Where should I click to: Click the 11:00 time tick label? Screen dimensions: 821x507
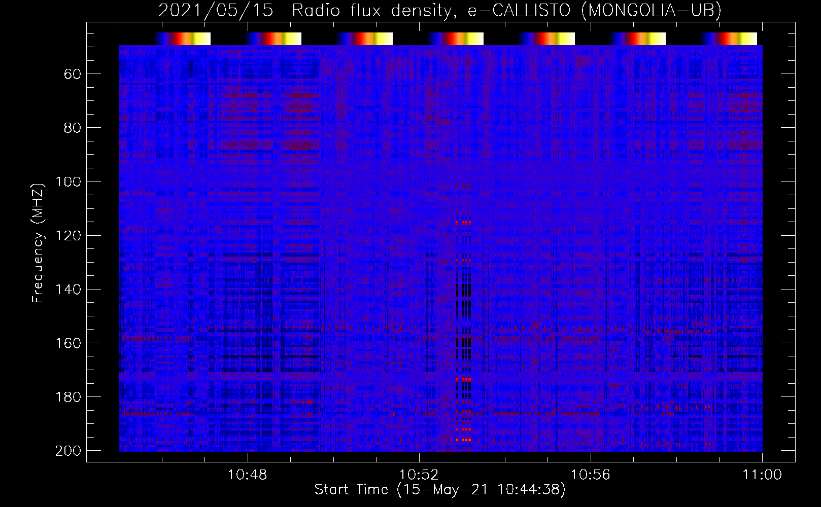(x=762, y=475)
